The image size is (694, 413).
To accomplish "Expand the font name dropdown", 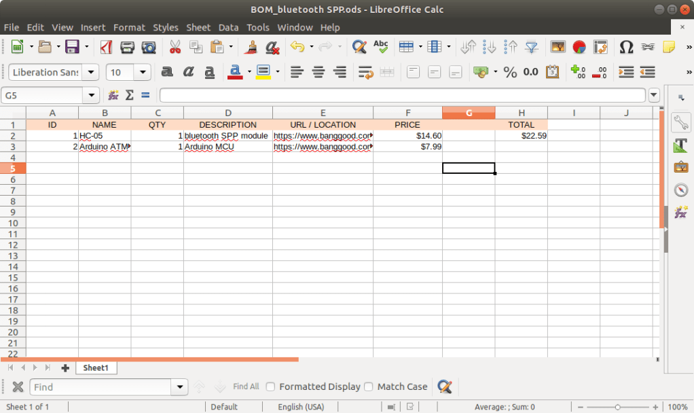I will (92, 72).
